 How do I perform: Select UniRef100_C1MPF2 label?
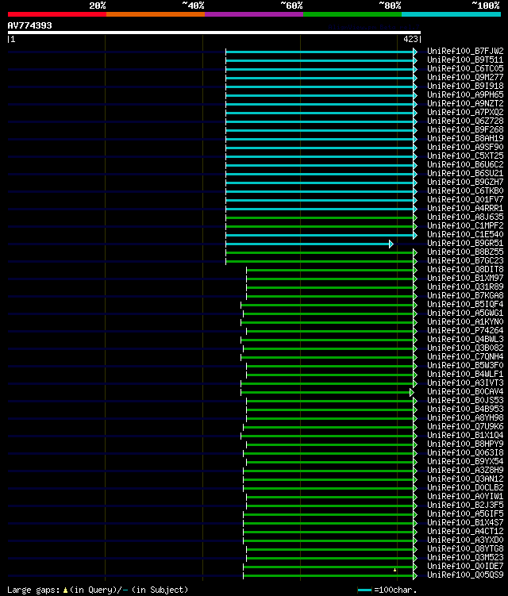click(465, 225)
